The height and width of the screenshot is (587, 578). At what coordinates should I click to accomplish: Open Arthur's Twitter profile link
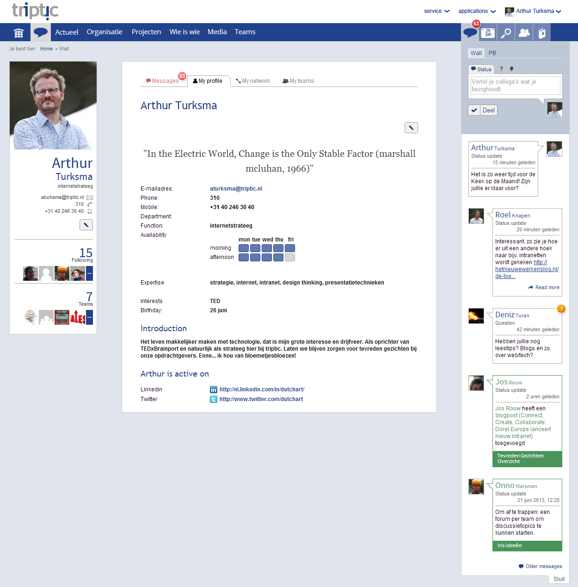tap(261, 399)
